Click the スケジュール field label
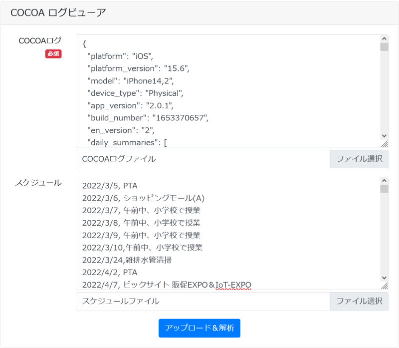Image resolution: width=399 pixels, height=348 pixels. (38, 183)
